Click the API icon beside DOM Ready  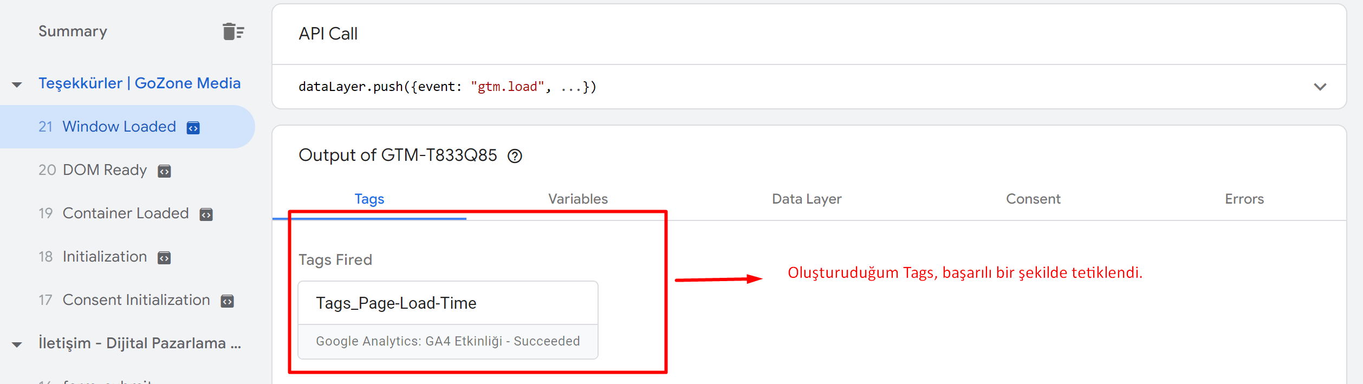pyautogui.click(x=164, y=171)
